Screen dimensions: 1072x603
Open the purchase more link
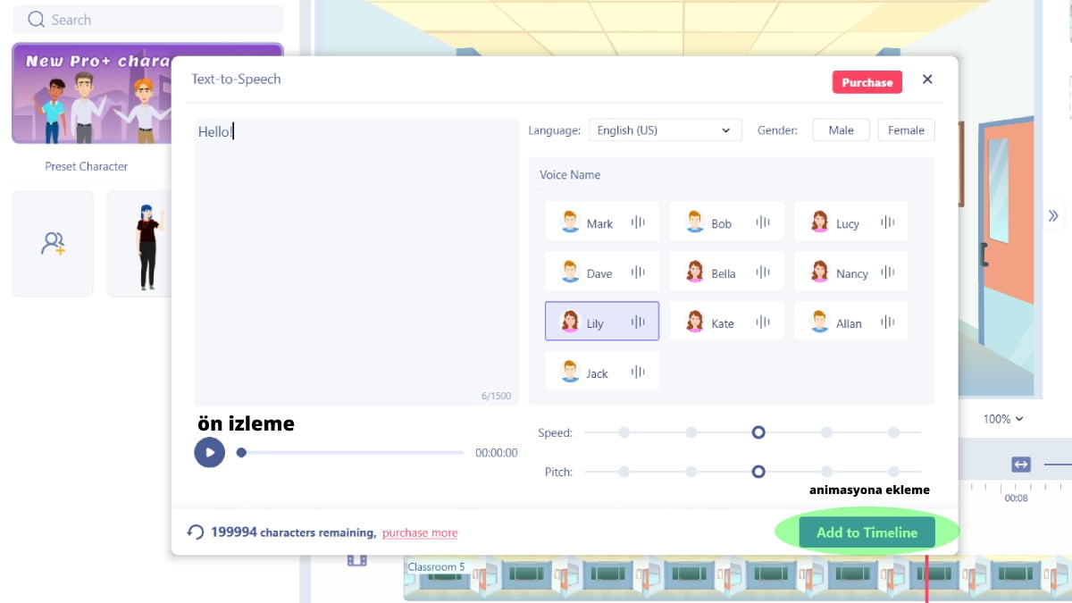[420, 533]
